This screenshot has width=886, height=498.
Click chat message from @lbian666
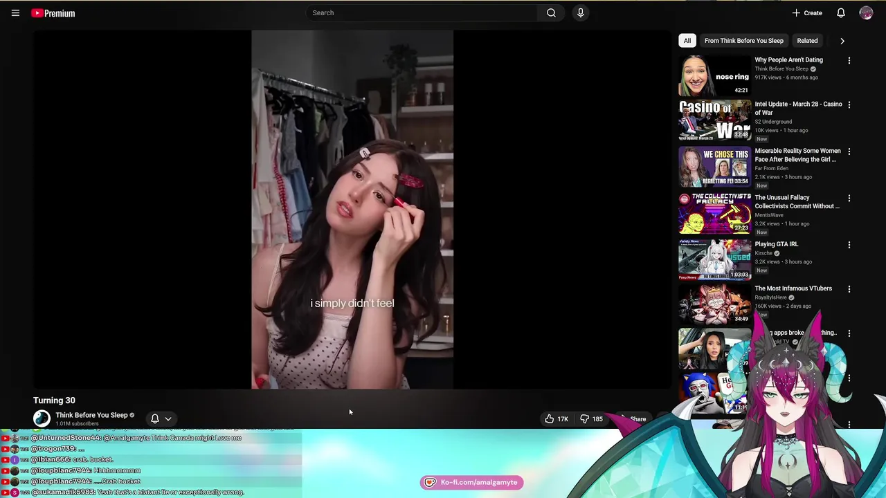coord(71,459)
